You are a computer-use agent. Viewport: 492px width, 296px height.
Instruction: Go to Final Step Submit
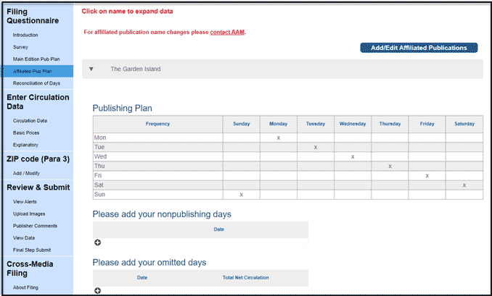[x=32, y=250]
